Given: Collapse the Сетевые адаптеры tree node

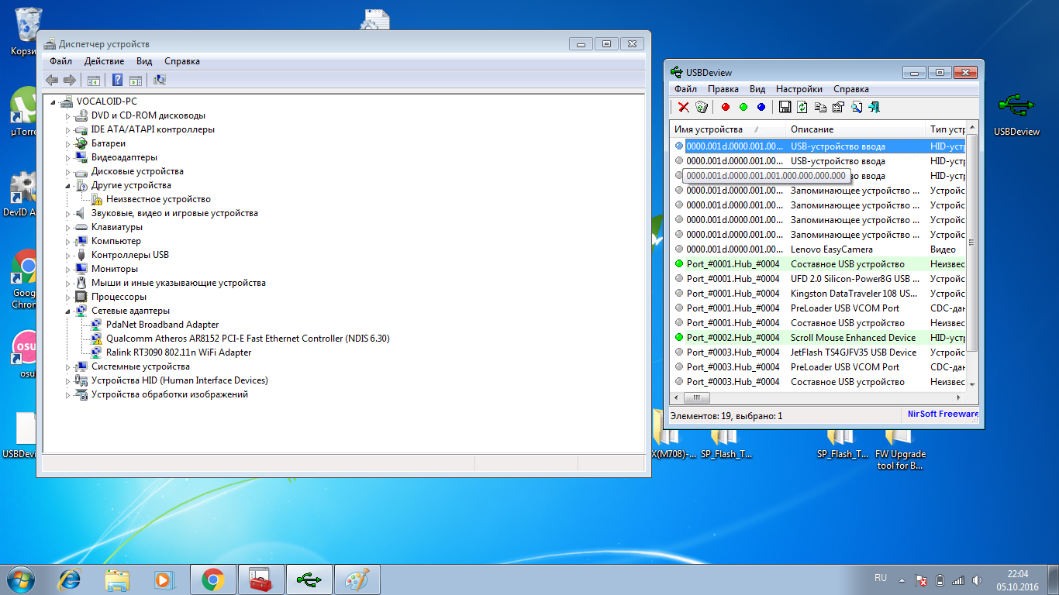Looking at the screenshot, I should coord(68,311).
